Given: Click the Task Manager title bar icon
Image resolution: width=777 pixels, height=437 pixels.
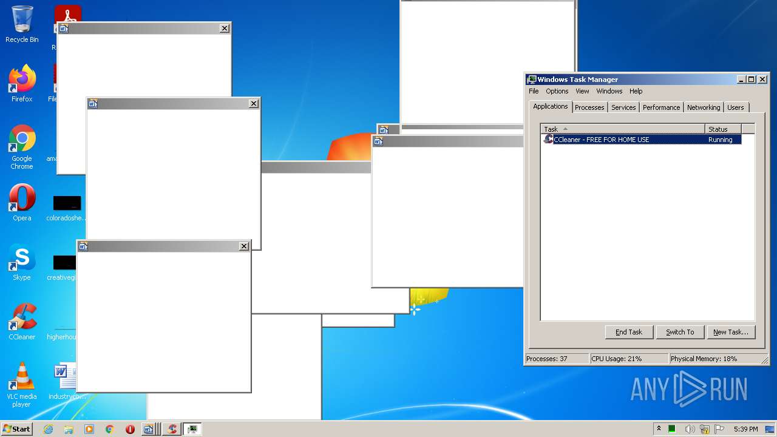Looking at the screenshot, I should tap(532, 80).
